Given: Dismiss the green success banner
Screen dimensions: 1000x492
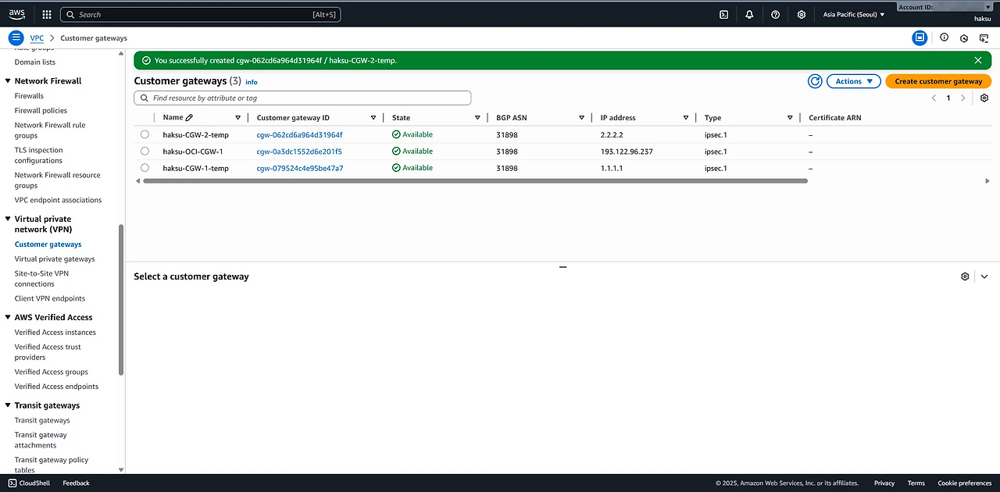Looking at the screenshot, I should [978, 60].
